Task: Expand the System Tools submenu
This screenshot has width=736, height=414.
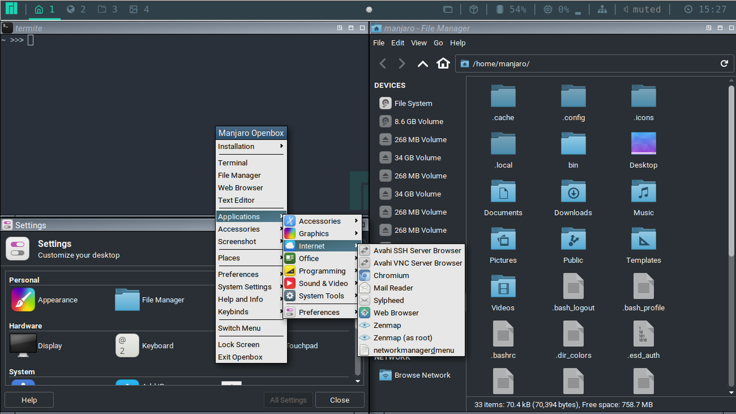Action: (x=322, y=296)
